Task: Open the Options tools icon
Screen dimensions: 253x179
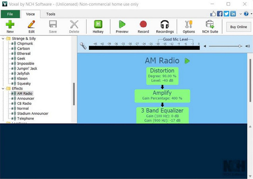Action: (x=189, y=27)
